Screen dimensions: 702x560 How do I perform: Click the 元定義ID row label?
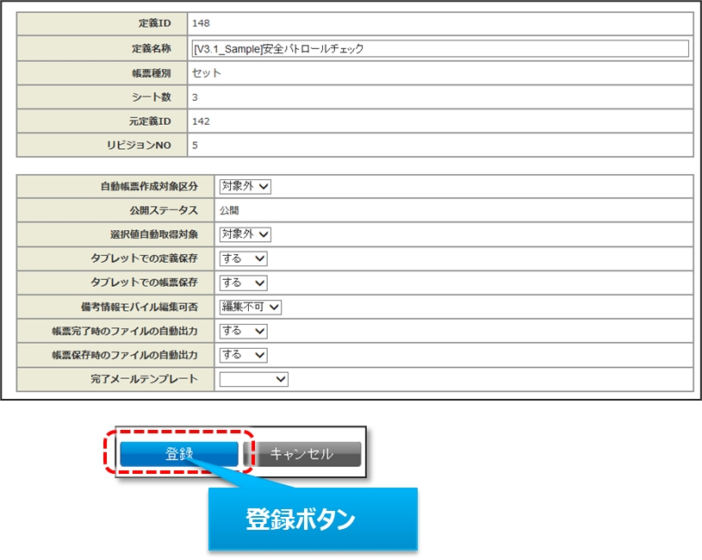pos(150,121)
